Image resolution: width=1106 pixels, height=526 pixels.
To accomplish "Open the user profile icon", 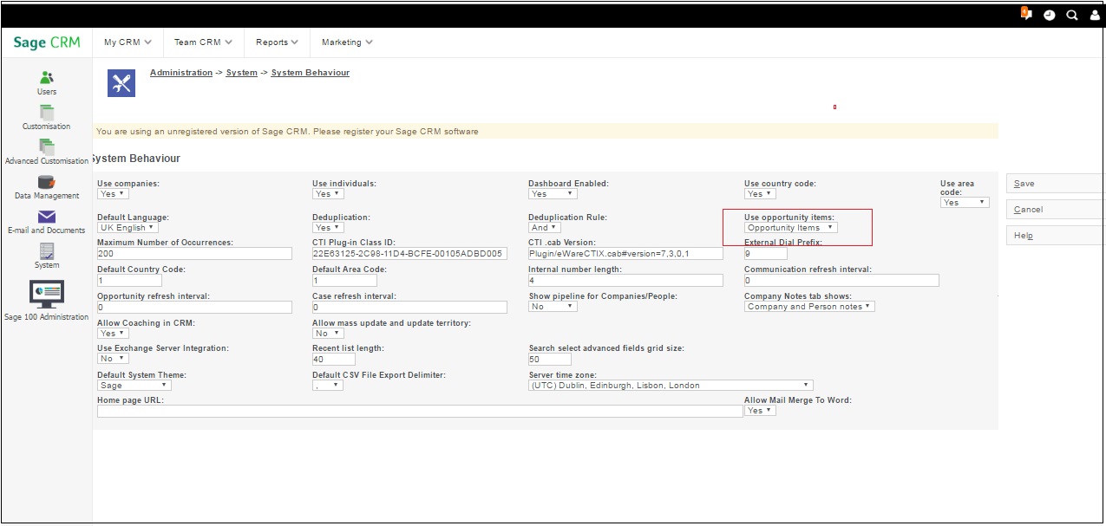I will tap(1095, 15).
